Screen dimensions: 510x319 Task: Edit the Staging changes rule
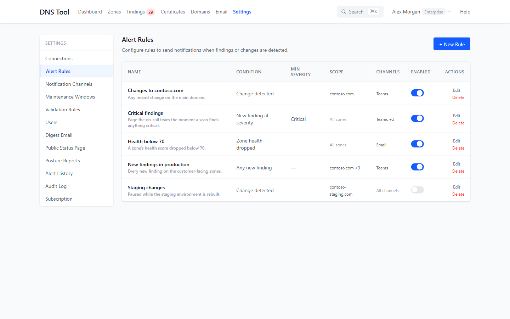click(457, 187)
